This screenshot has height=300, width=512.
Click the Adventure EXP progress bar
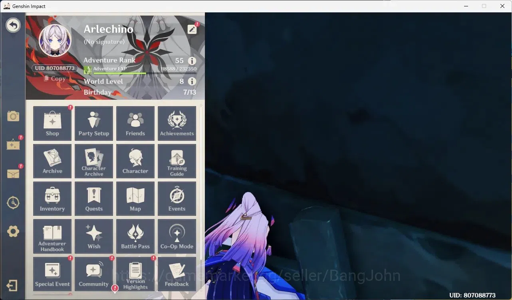145,73
